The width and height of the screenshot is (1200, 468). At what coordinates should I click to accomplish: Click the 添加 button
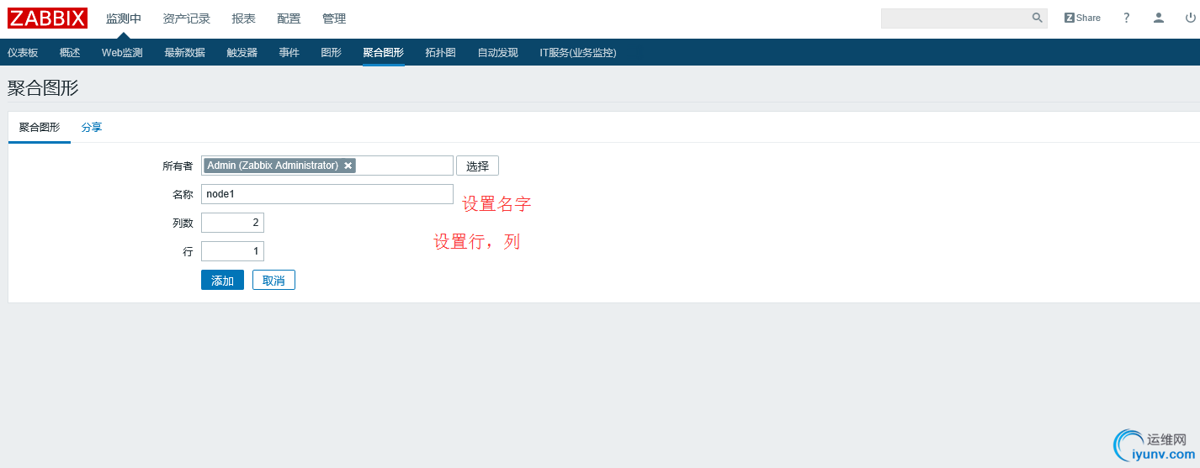(222, 280)
